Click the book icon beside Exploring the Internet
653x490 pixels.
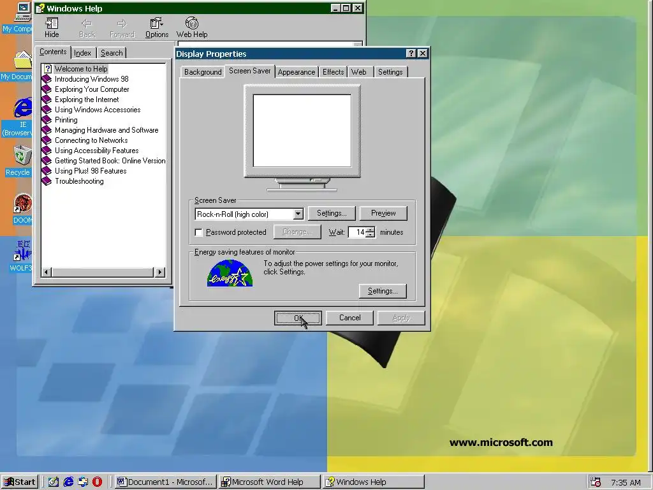pos(47,100)
